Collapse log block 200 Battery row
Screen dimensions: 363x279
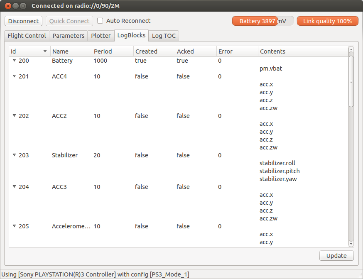15,60
